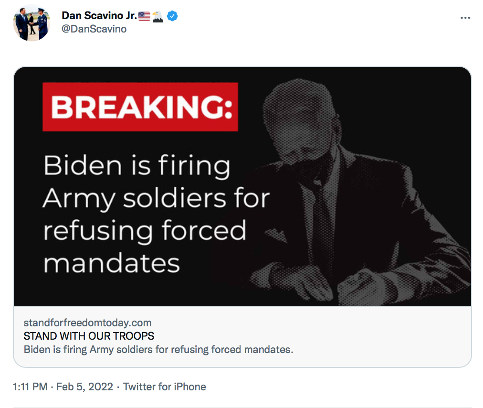Viewport: 483px width, 408px height.
Task: Click the eagle emoji beside the name
Action: pos(157,16)
